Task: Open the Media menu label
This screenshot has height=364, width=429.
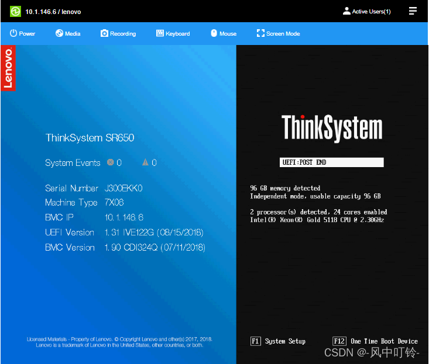Action: click(x=73, y=33)
